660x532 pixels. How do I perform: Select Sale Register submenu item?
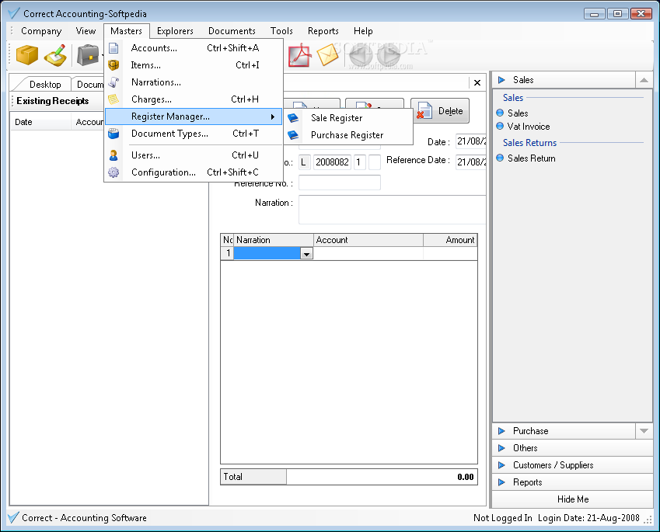point(348,118)
